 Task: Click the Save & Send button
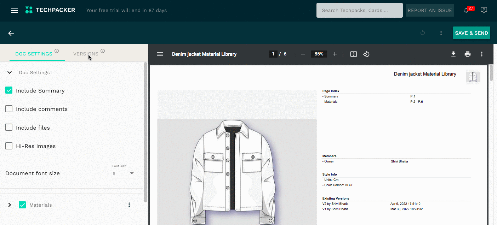click(x=471, y=33)
